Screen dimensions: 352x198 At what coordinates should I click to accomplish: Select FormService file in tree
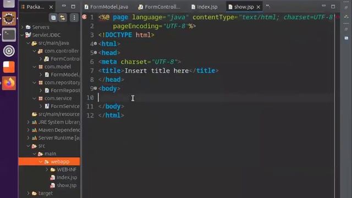click(62, 106)
